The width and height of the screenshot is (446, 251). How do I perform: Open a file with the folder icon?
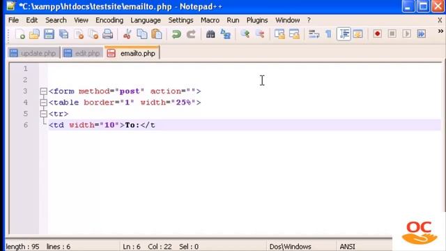34,34
